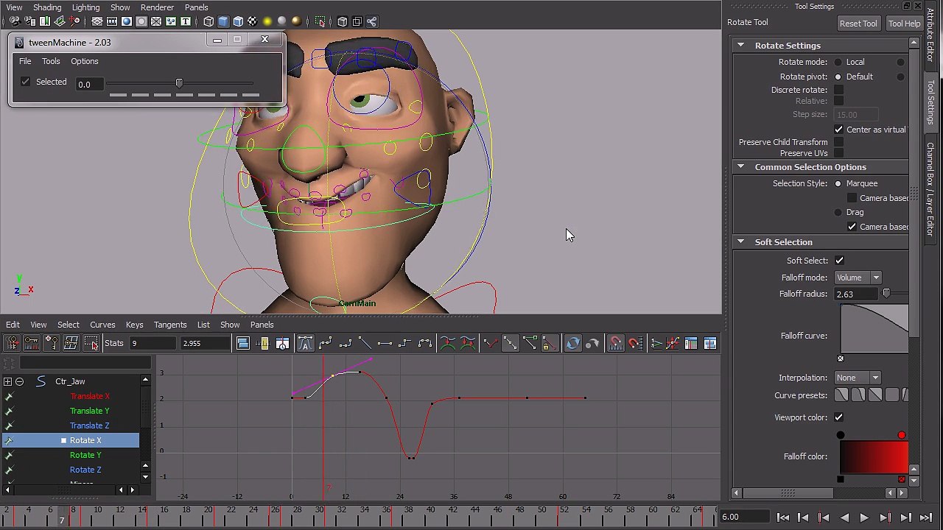943x530 pixels.
Task: Collapse Soft Selection section
Action: click(x=741, y=242)
